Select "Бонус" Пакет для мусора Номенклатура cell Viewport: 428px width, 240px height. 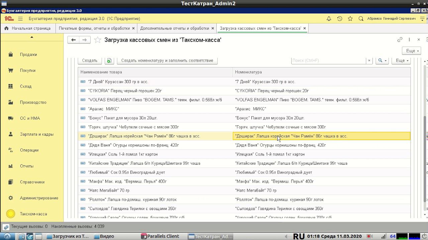tap(321, 118)
